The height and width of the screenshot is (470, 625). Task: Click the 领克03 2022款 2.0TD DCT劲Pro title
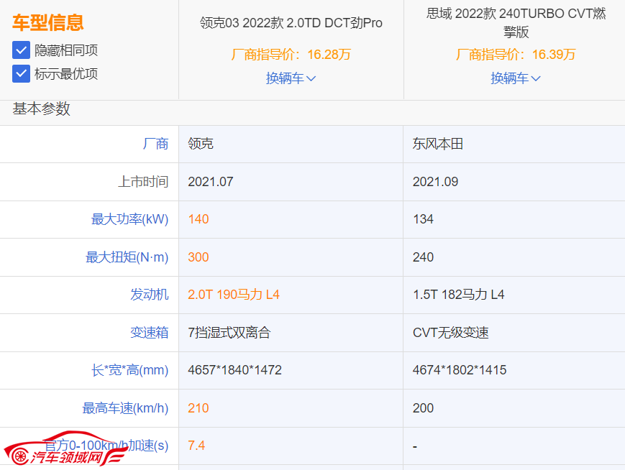coord(291,23)
